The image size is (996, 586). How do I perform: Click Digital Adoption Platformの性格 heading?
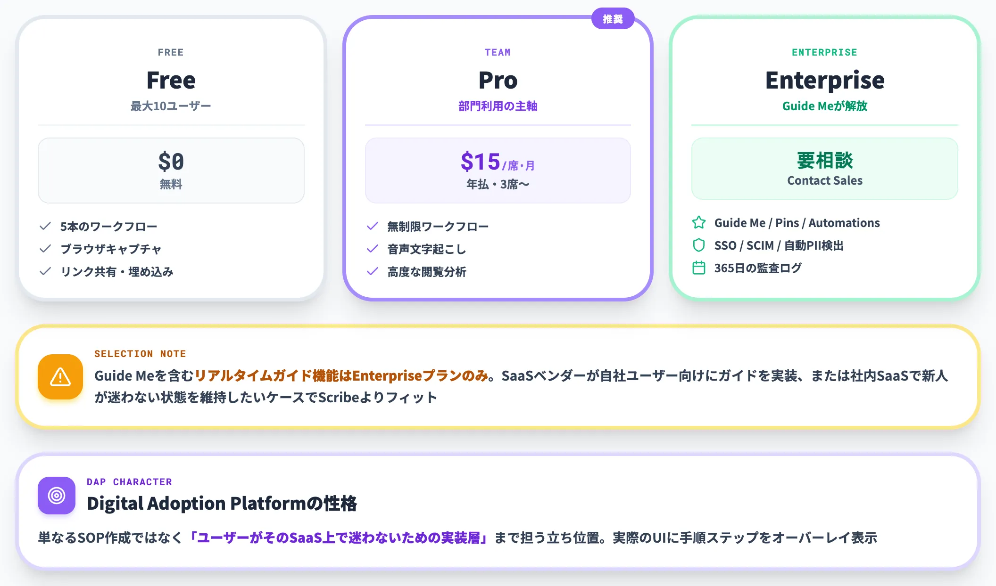pyautogui.click(x=222, y=503)
